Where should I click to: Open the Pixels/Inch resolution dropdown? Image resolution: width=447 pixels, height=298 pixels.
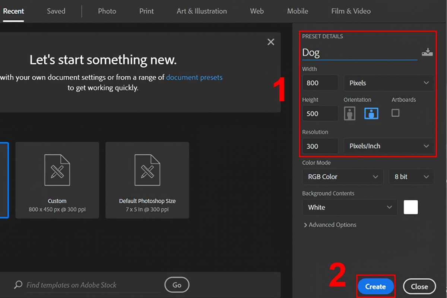tap(389, 146)
